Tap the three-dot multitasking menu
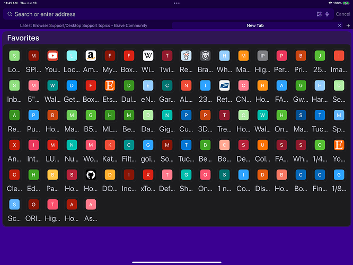This screenshot has width=353, height=265. (x=176, y=3)
